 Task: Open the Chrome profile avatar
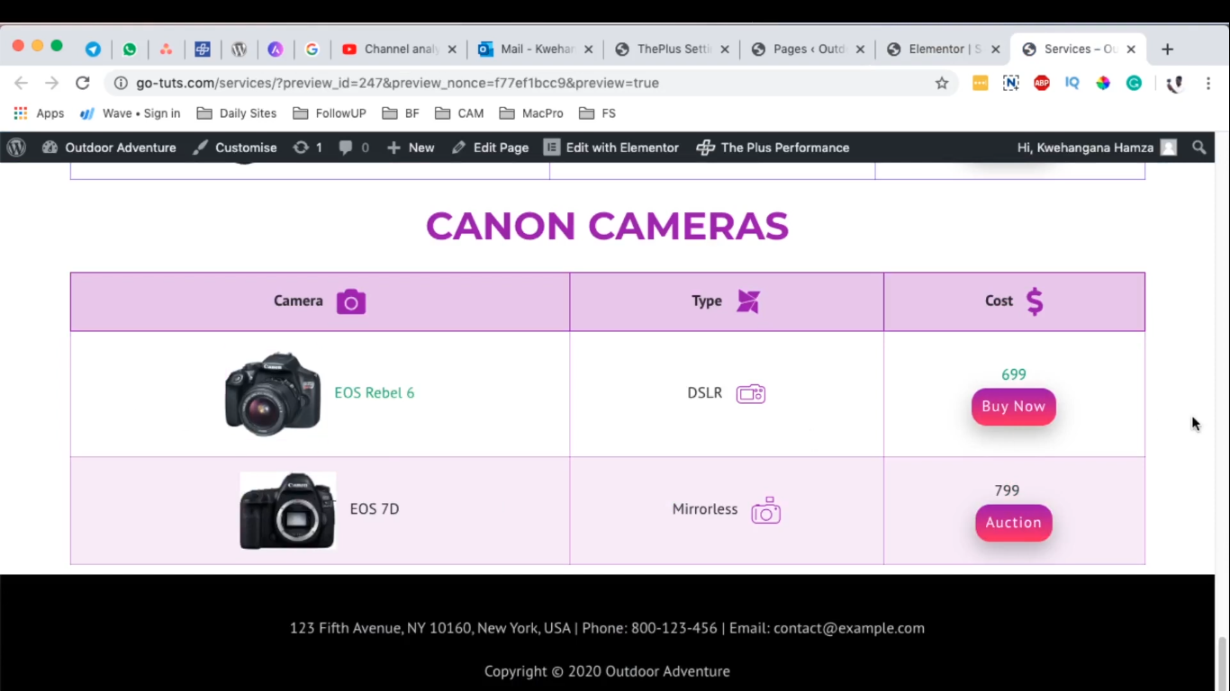(x=1174, y=84)
